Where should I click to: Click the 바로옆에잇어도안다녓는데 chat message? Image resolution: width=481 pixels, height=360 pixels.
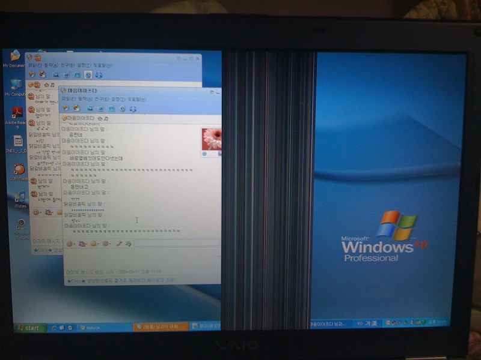(96, 158)
